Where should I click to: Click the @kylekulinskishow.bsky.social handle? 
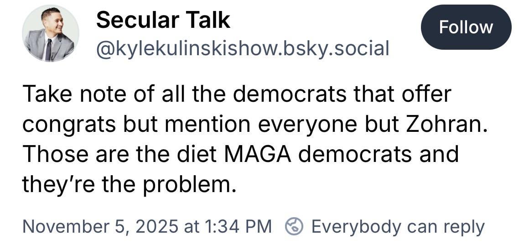(x=243, y=48)
